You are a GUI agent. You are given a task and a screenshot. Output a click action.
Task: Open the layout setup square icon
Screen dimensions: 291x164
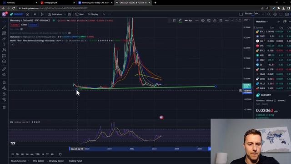tap(241, 14)
